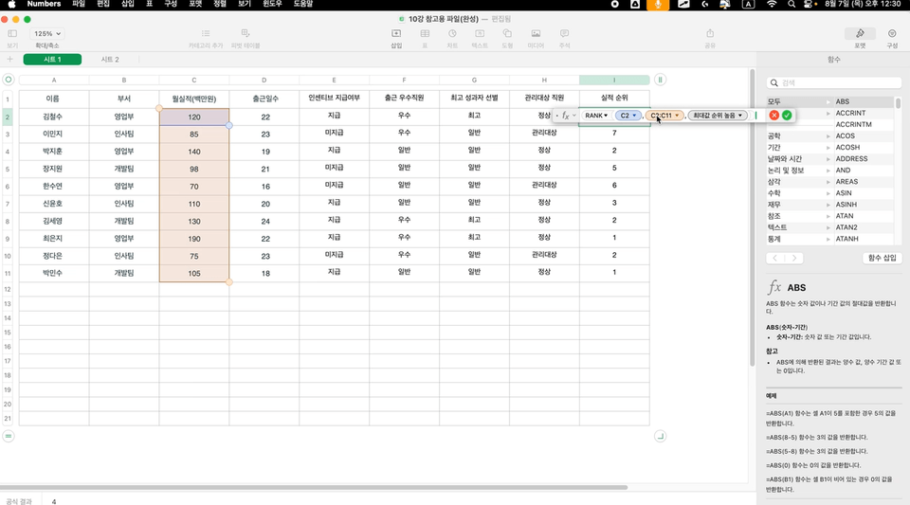Select the ADDRESS function in list
The image size is (910, 505).
864,159
